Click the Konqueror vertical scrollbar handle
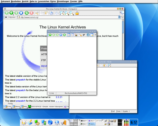The width and height of the screenshot is (158, 126). pos(123,27)
